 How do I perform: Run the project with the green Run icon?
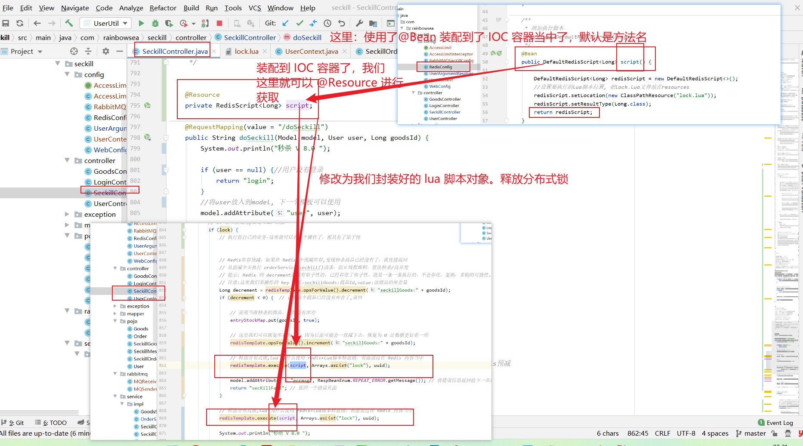(141, 23)
